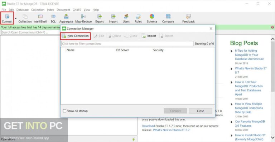Open the Database menu
The height and width of the screenshot is (142, 275).
tap(23, 10)
